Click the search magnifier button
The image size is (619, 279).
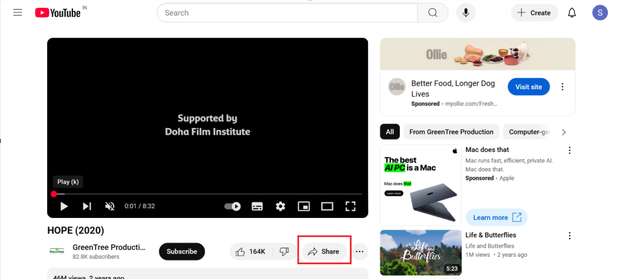(x=433, y=13)
